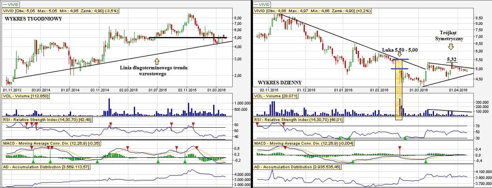
Task: Click the WYKRES DZIENNY chart label
Action: 280,83
